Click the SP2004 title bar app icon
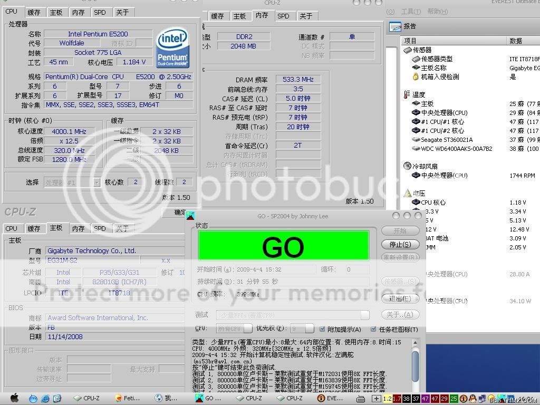The height and width of the screenshot is (405, 540). pos(190,216)
